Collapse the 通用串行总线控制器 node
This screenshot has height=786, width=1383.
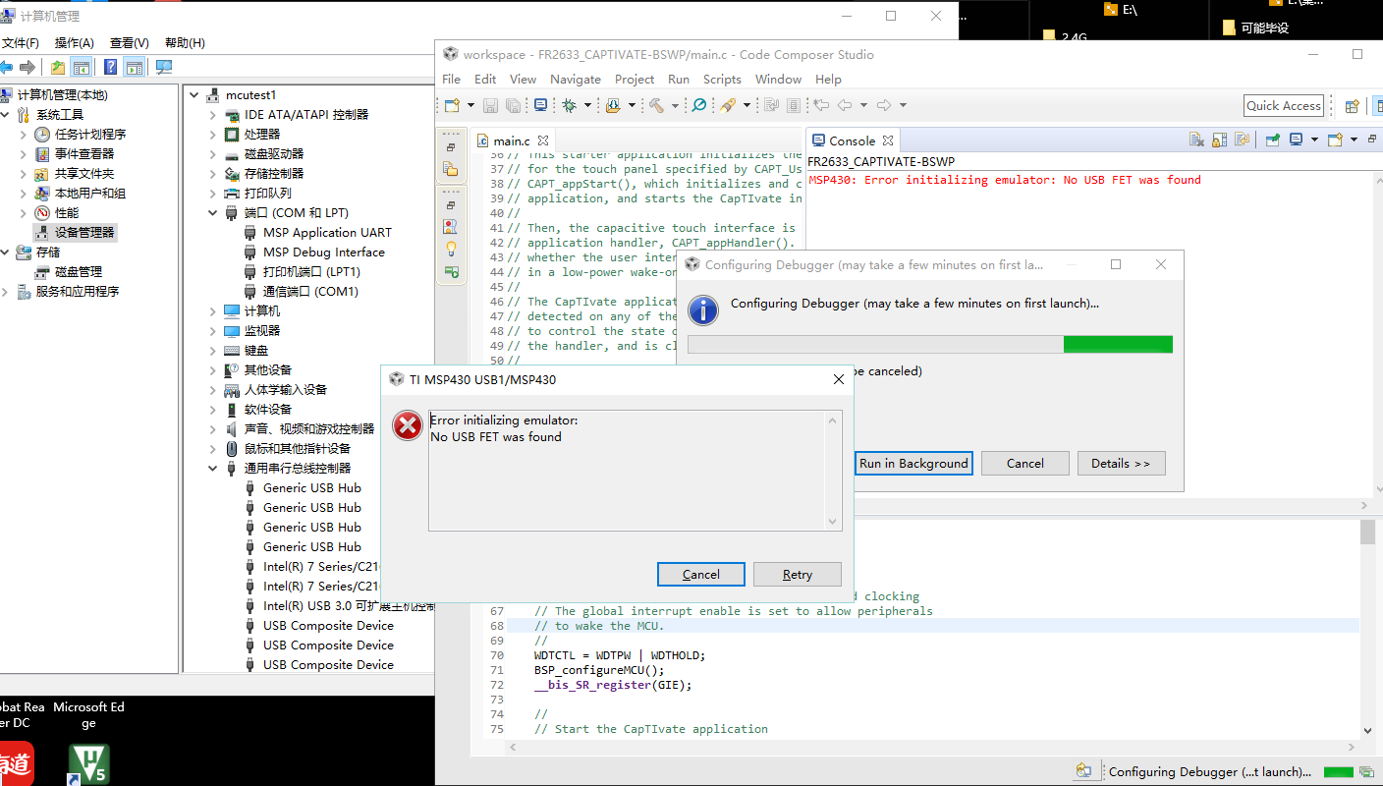tap(213, 469)
